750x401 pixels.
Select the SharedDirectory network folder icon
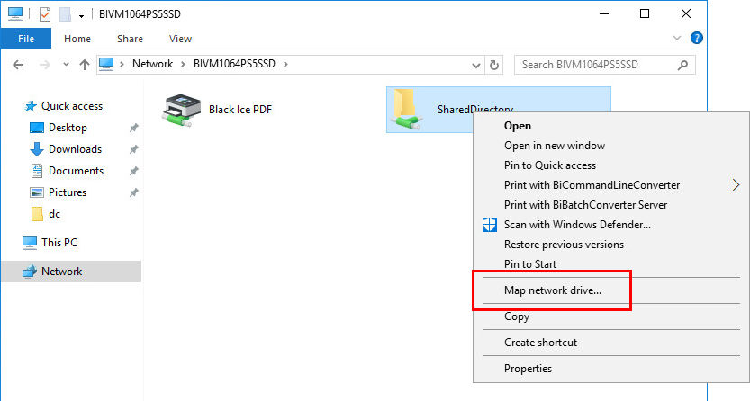coord(407,110)
